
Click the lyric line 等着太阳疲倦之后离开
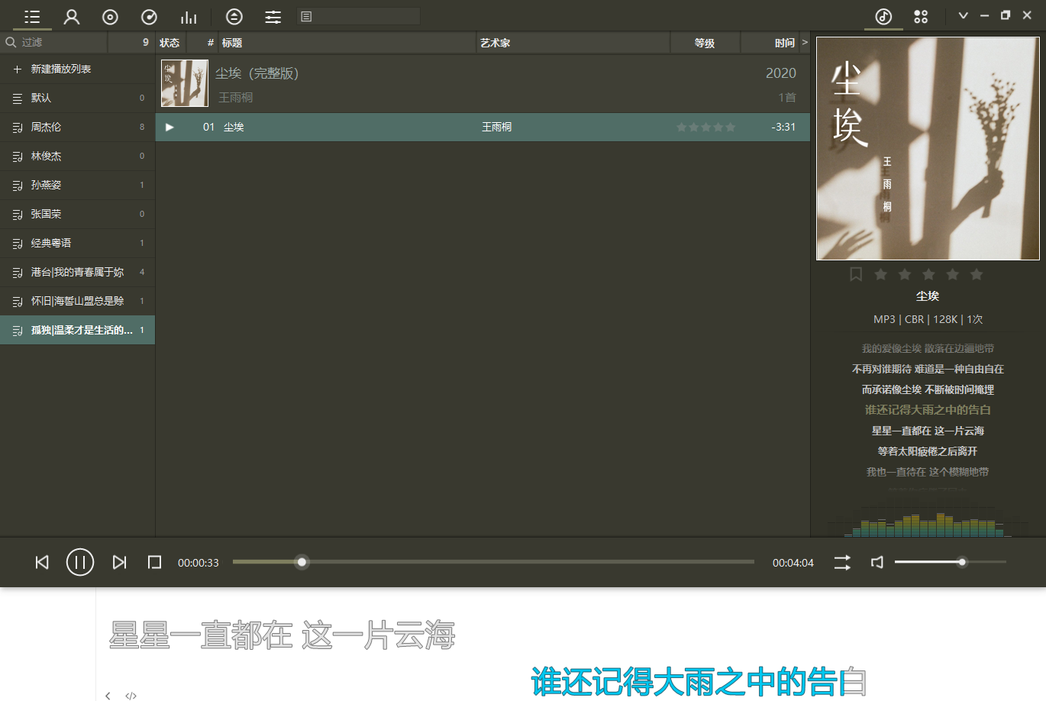[928, 451]
